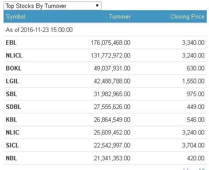Click NBL closing price 420.00

click(x=196, y=158)
